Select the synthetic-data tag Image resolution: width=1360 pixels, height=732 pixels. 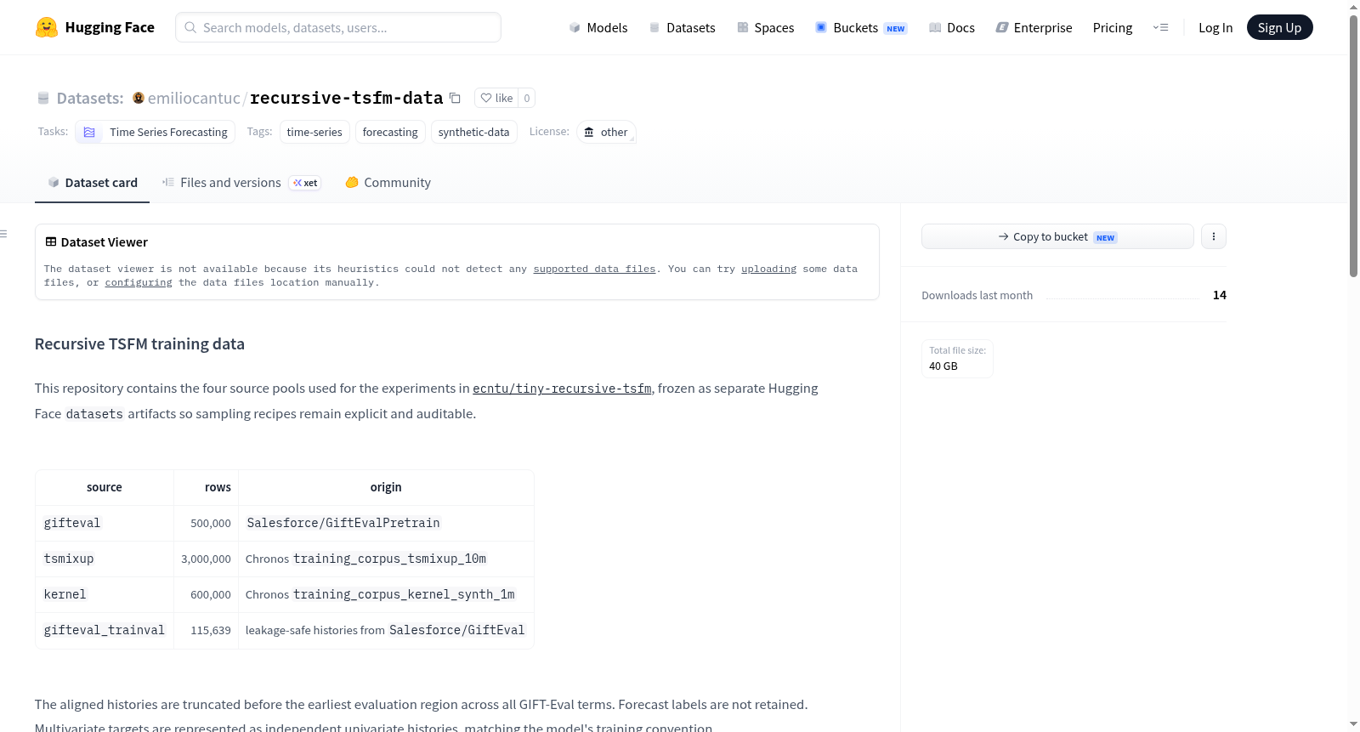[473, 132]
